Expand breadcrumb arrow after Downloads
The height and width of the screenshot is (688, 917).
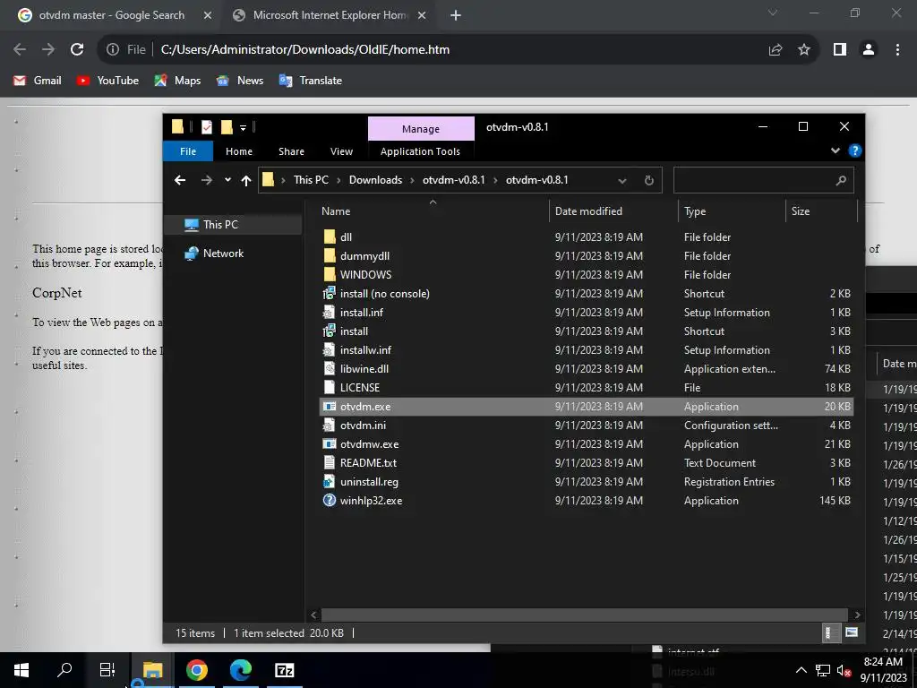[412, 180]
